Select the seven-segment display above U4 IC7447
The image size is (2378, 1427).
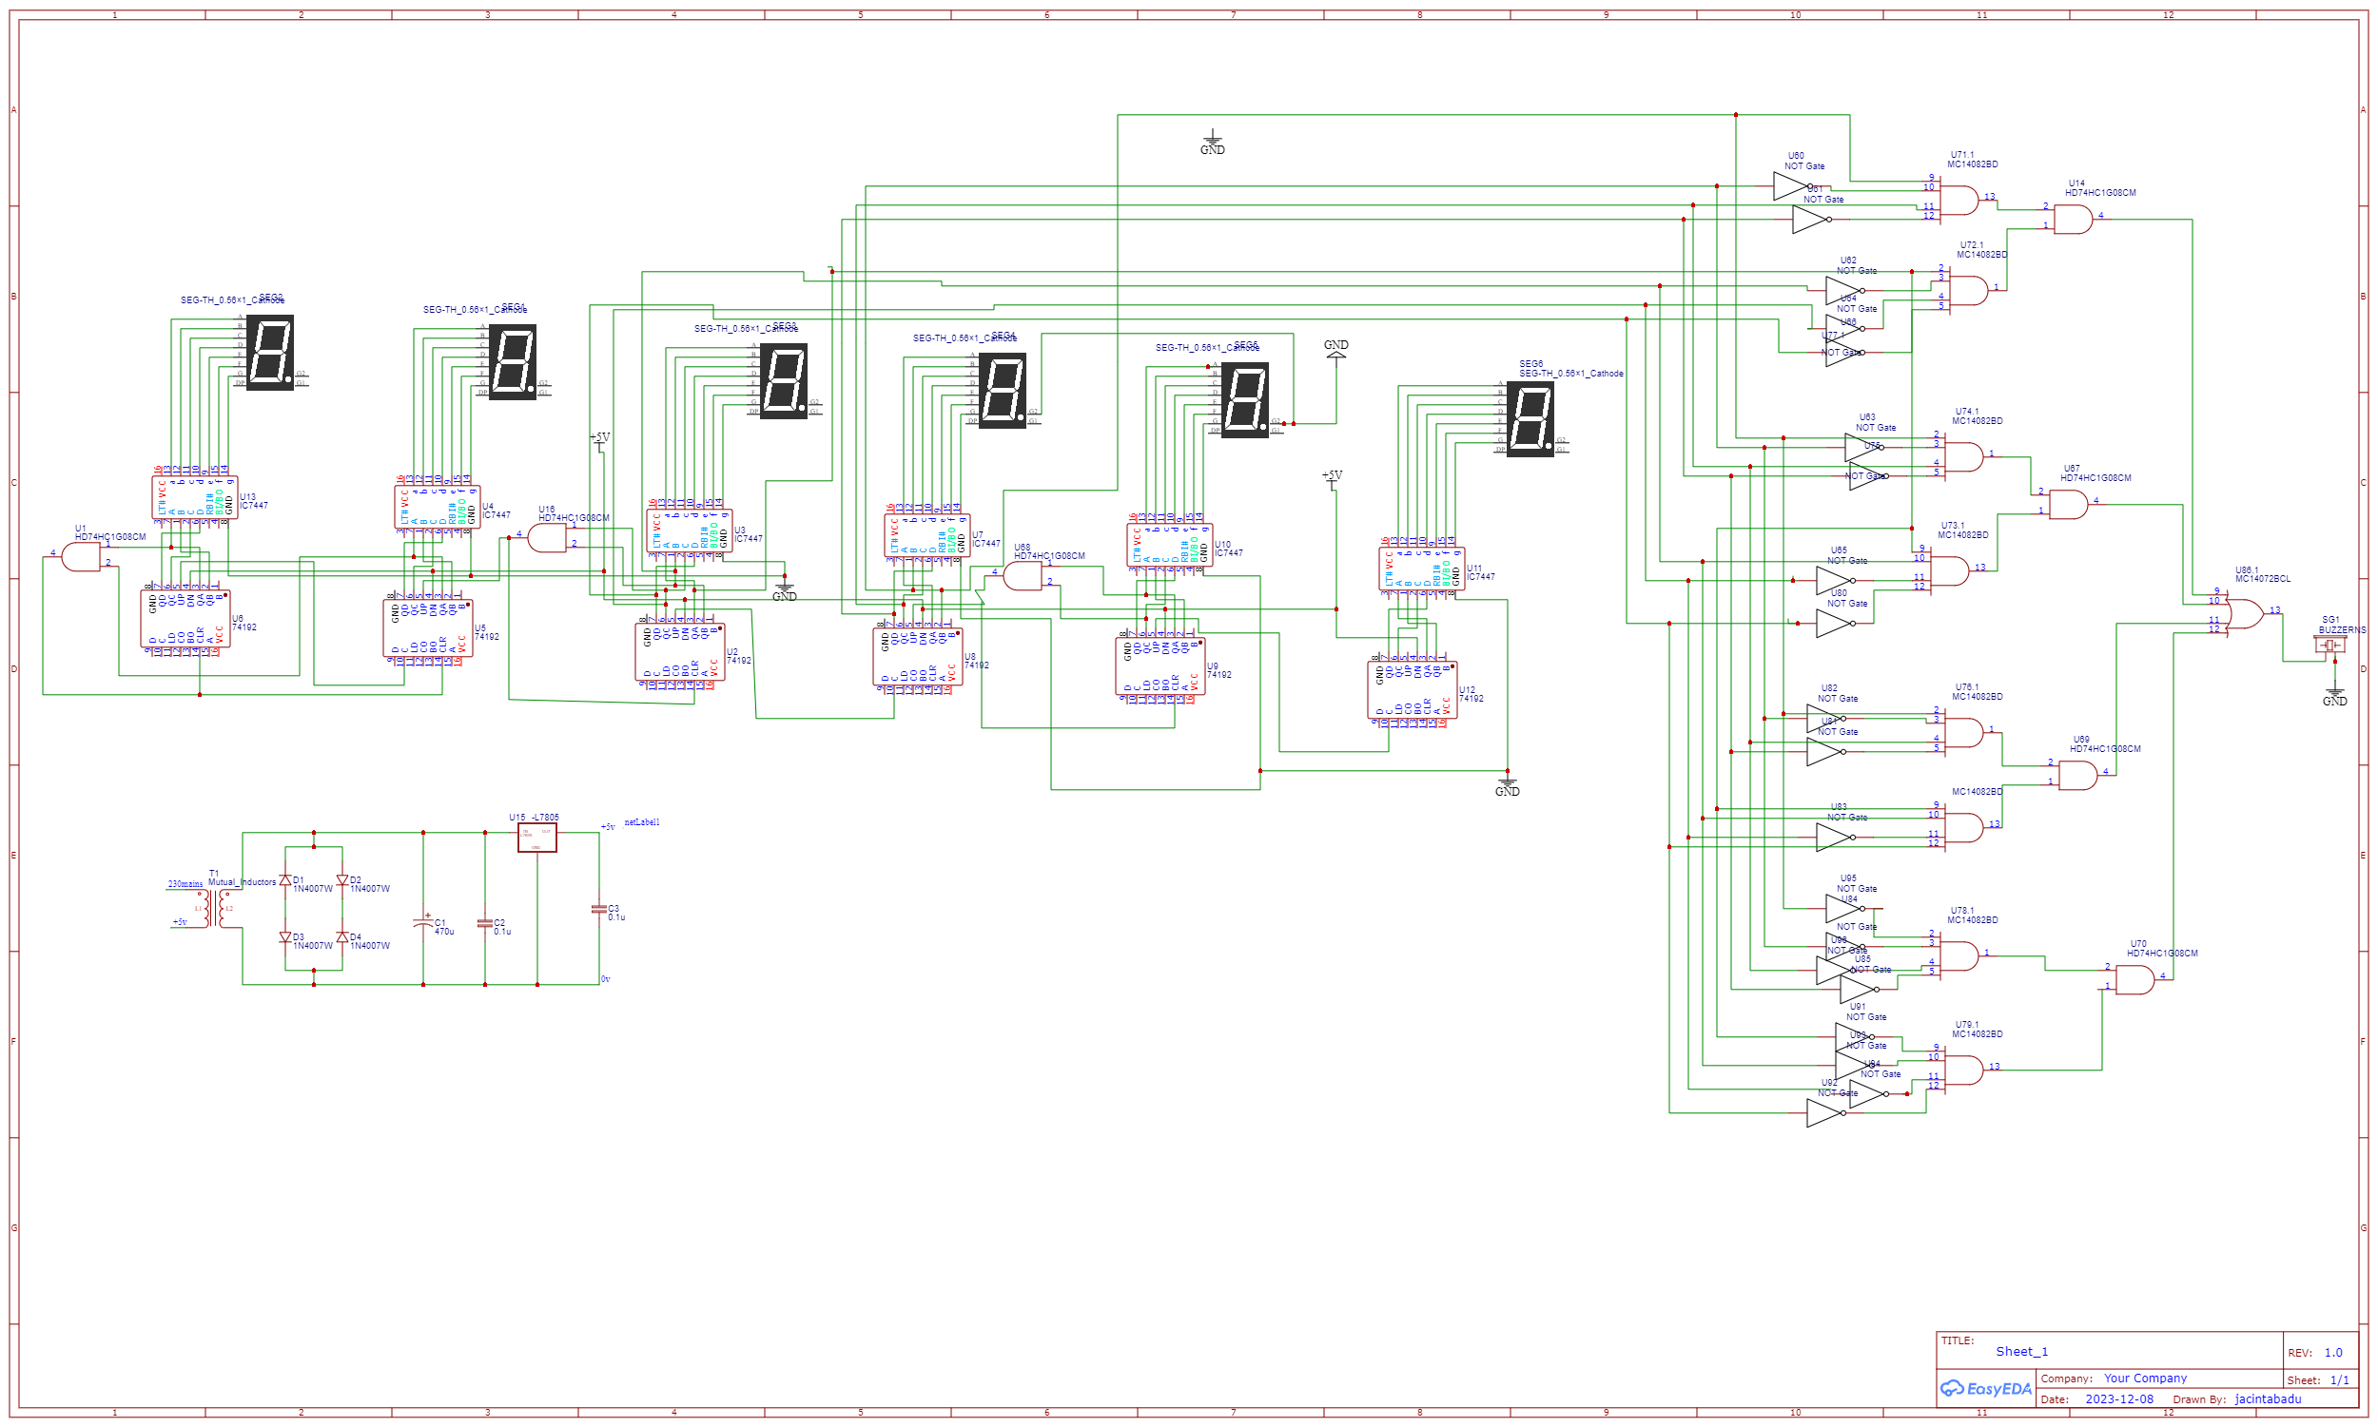click(x=513, y=361)
